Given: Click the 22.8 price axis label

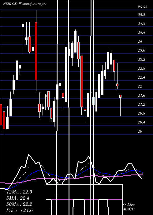Looking at the screenshot, I should (141, 68).
